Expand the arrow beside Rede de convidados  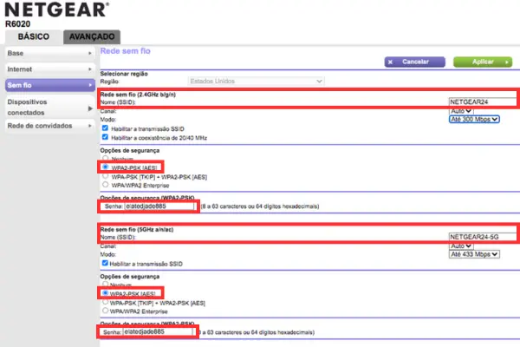coord(90,126)
